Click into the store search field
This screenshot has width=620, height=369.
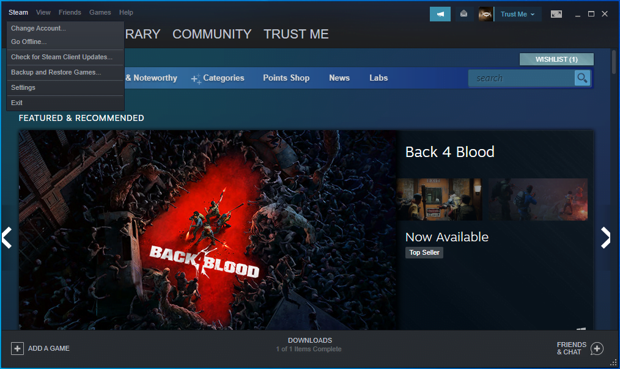pos(521,78)
